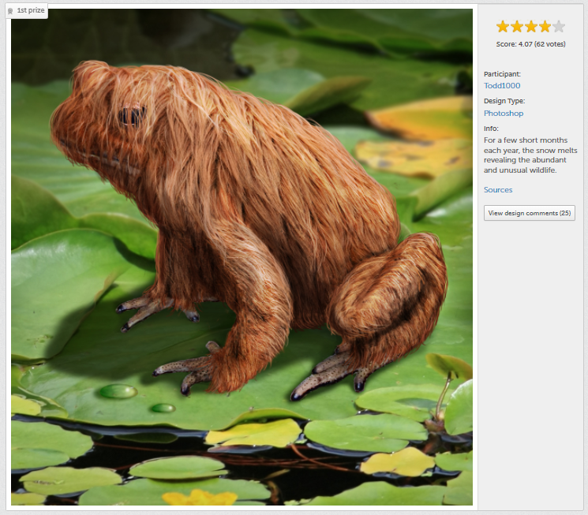
Task: Click the first rating star
Action: (503, 27)
